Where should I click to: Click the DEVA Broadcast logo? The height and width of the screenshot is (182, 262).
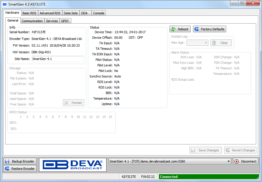[72, 165]
